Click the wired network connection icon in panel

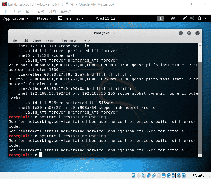(x=184, y=18)
